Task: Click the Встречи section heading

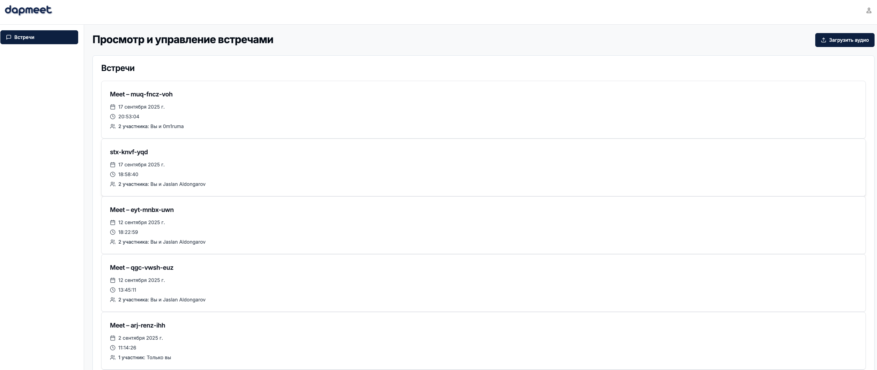Action: point(117,68)
